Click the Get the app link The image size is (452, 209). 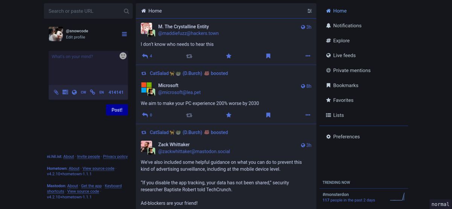pyautogui.click(x=91, y=186)
